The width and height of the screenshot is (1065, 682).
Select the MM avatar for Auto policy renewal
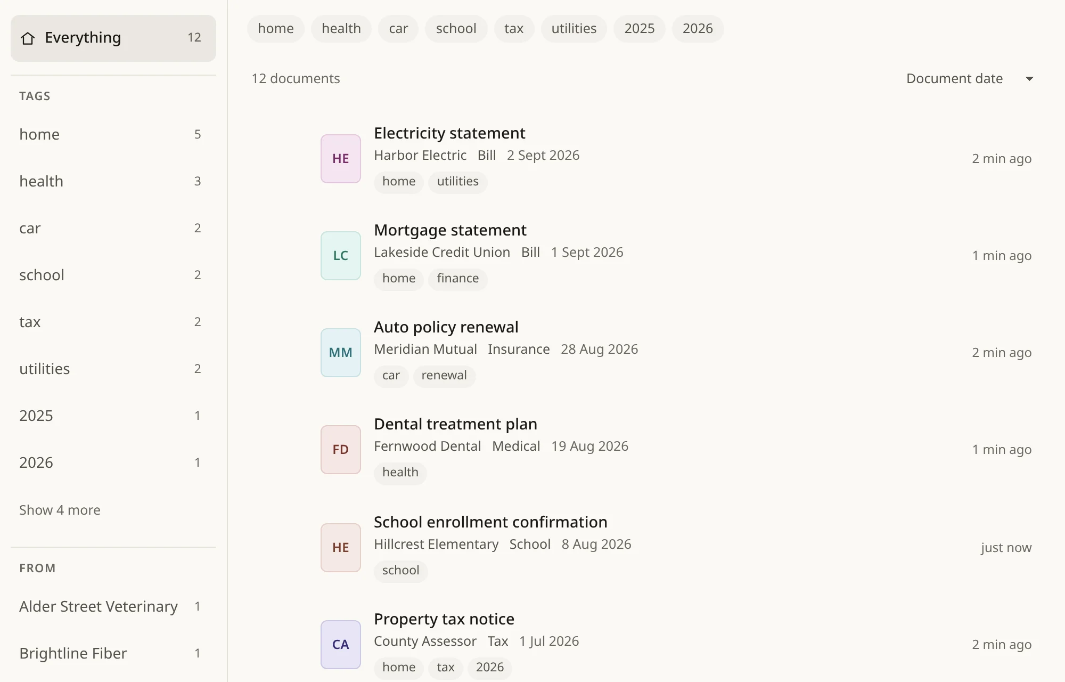pyautogui.click(x=341, y=353)
